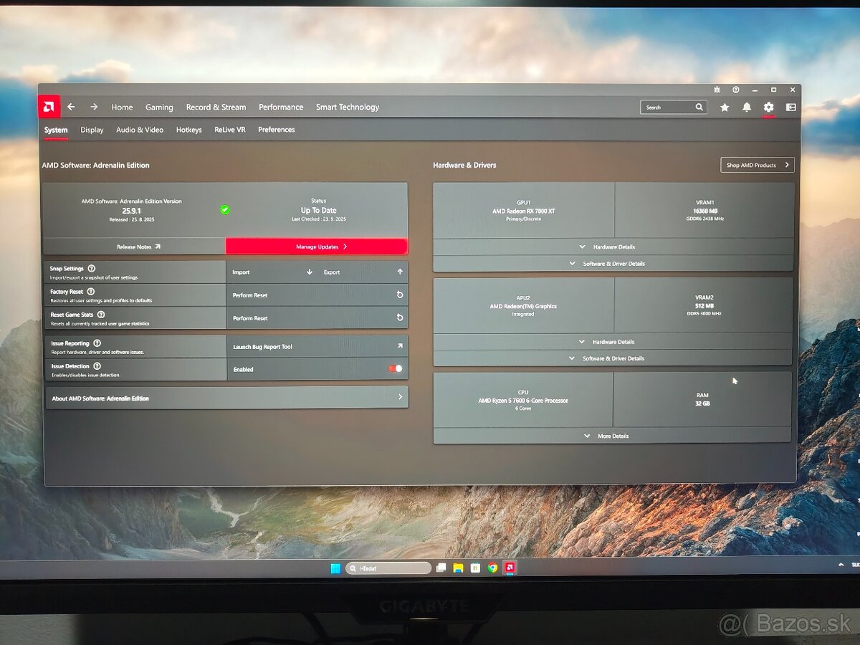This screenshot has width=860, height=645.
Task: Open About AMD Software: Adrenalin Edition
Action: point(226,398)
